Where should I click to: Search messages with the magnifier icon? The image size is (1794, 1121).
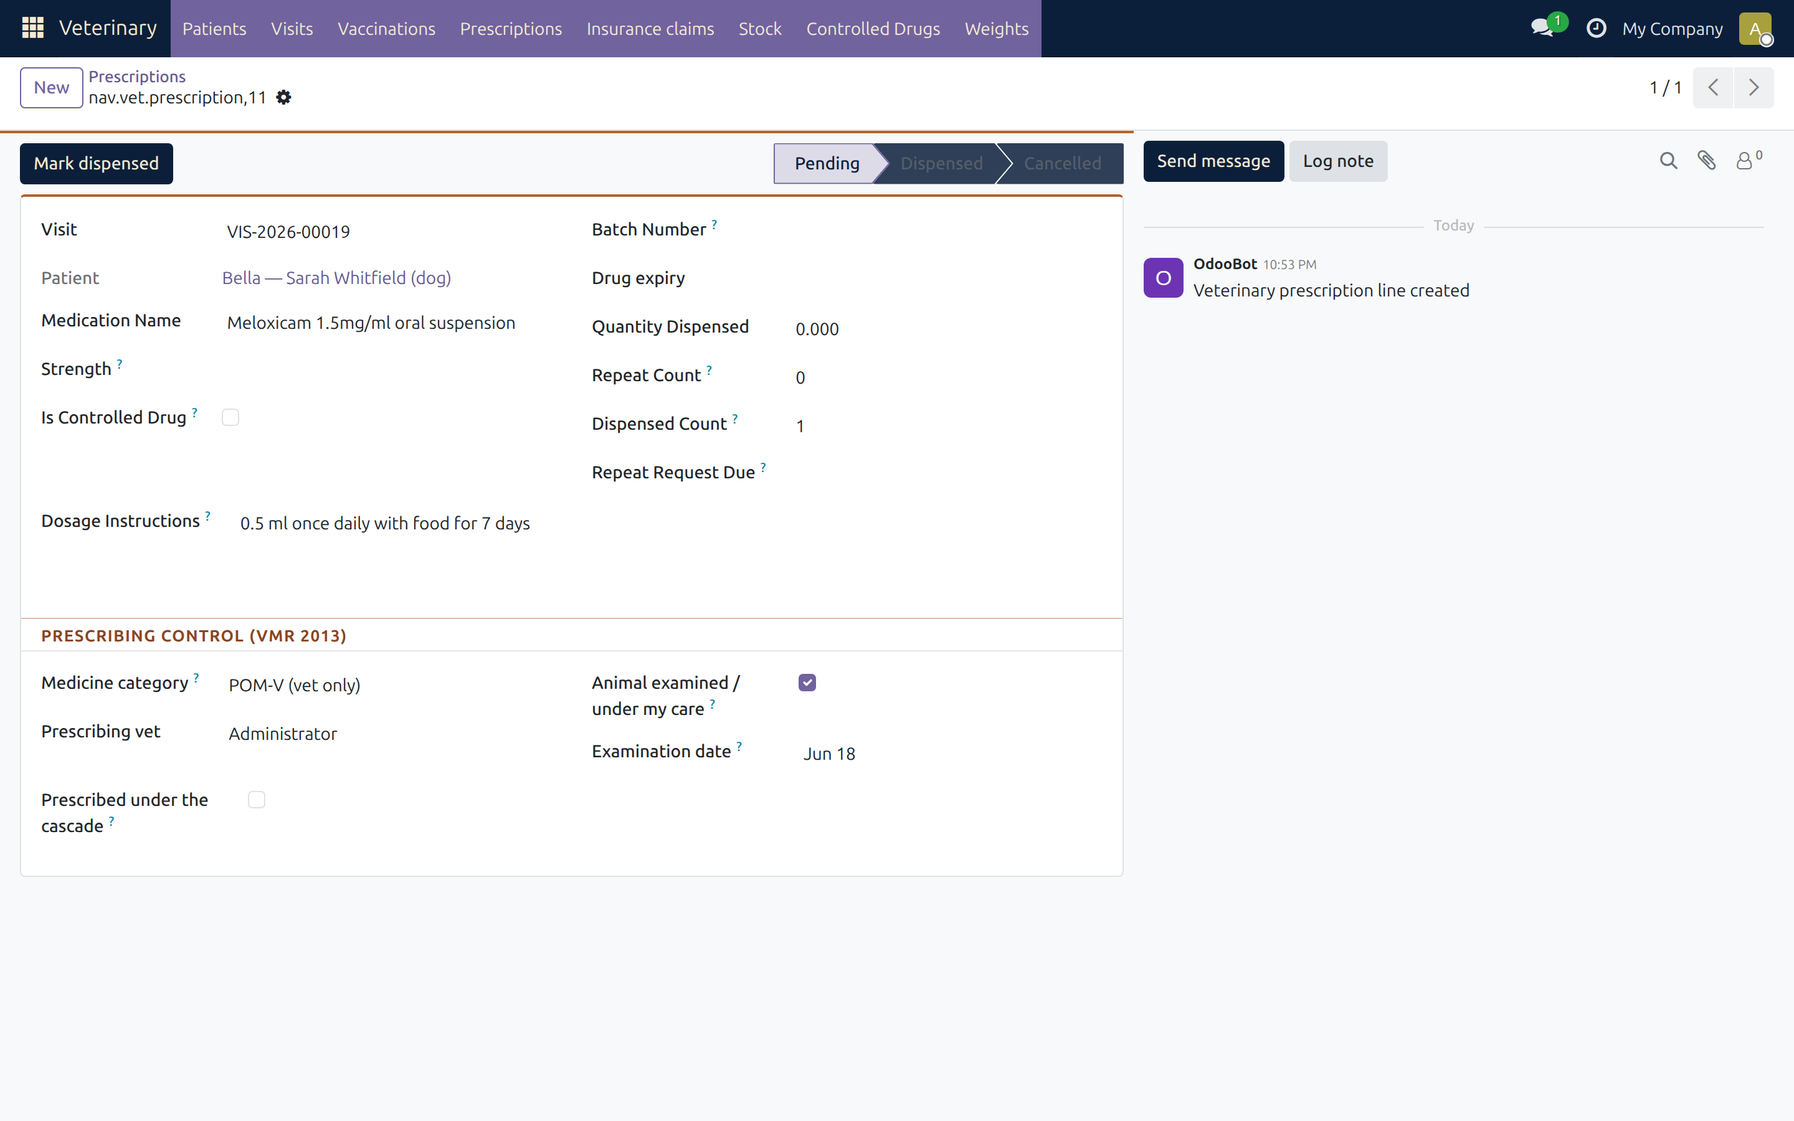(1668, 161)
